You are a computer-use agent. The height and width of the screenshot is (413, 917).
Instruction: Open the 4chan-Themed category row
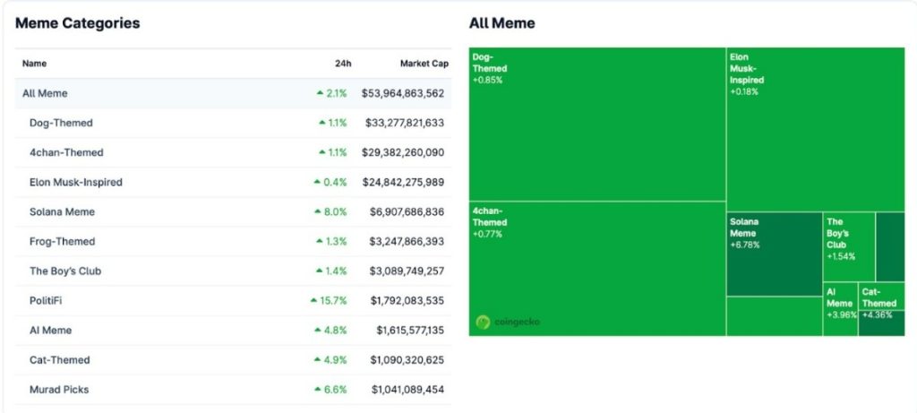click(x=66, y=152)
